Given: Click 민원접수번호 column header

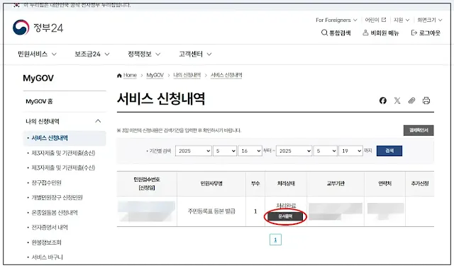Looking at the screenshot, I should (x=147, y=183).
